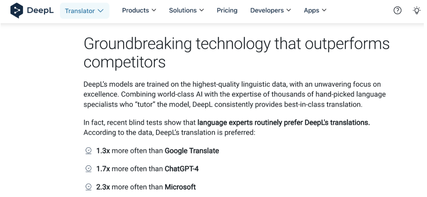Click the Groundbreaking technology heading

(x=236, y=53)
